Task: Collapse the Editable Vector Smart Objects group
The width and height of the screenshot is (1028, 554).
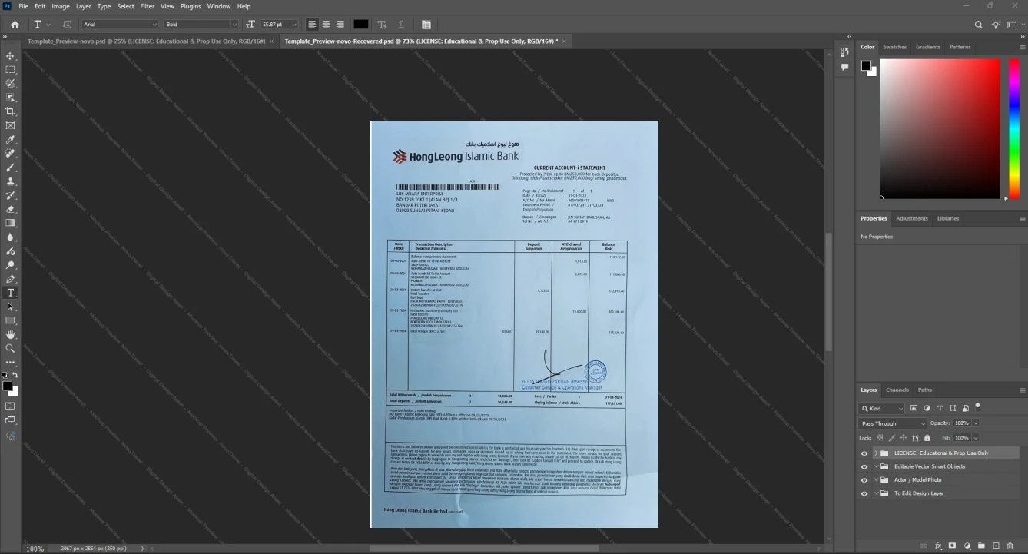Action: point(876,466)
